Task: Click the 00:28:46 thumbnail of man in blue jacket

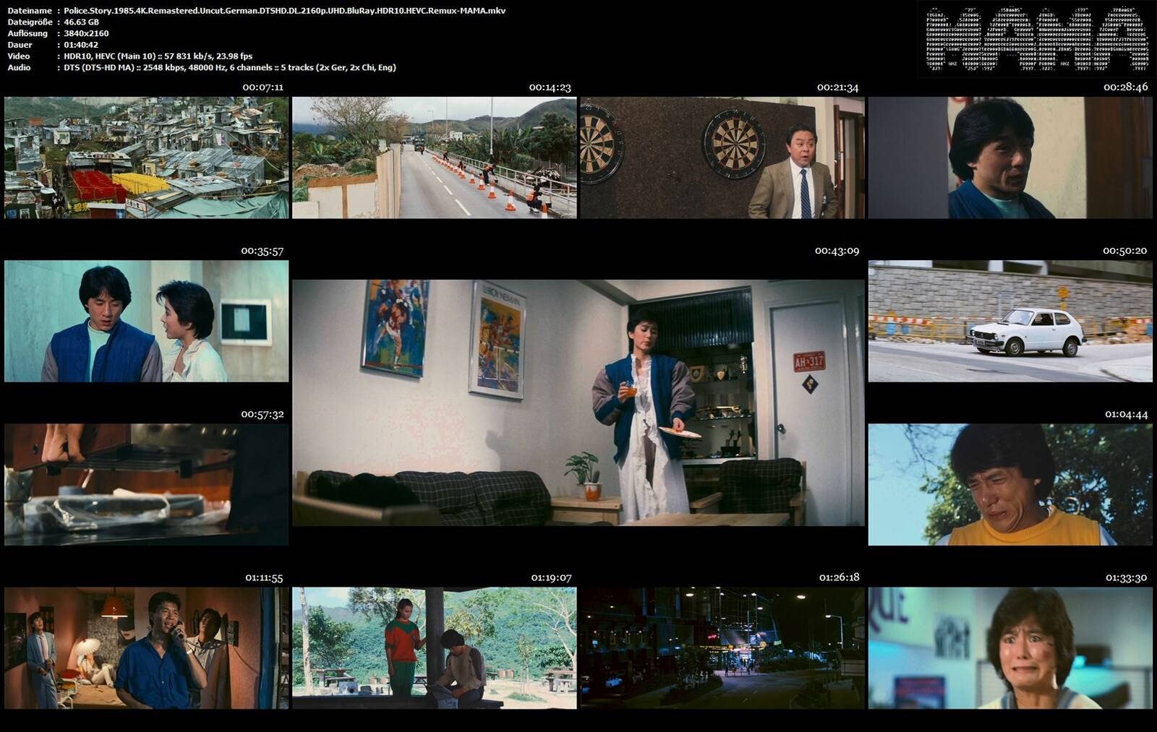Action: (x=1010, y=158)
